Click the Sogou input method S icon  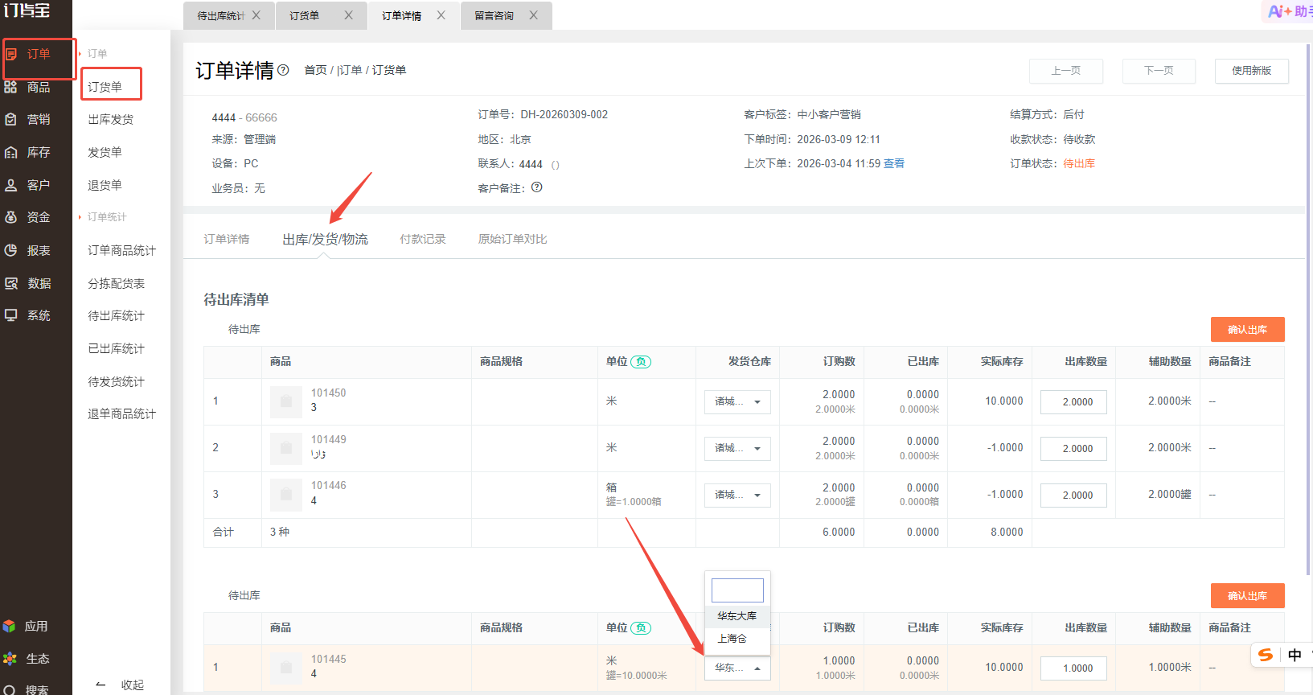tap(1266, 655)
